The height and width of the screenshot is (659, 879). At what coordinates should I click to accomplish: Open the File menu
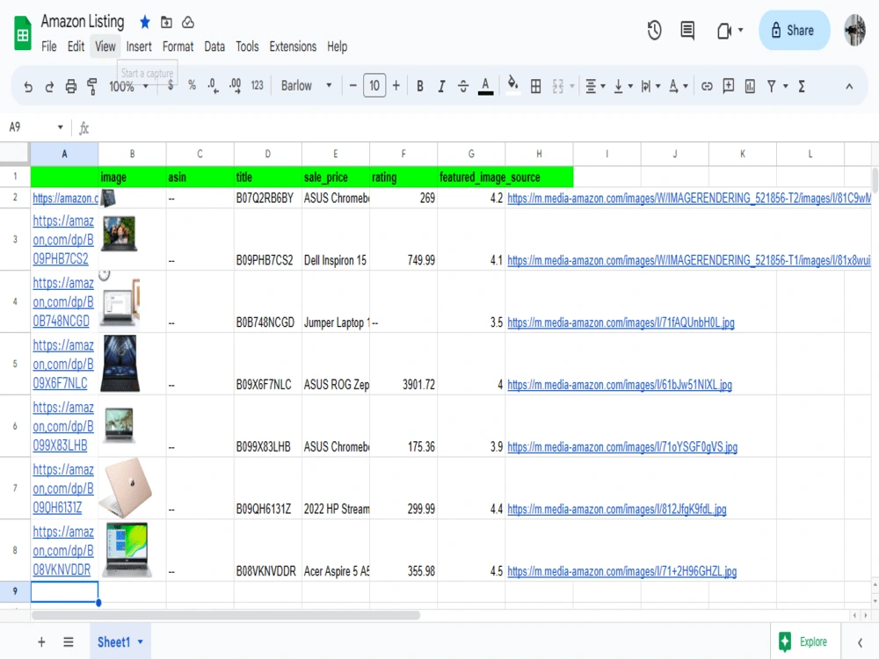coord(48,47)
